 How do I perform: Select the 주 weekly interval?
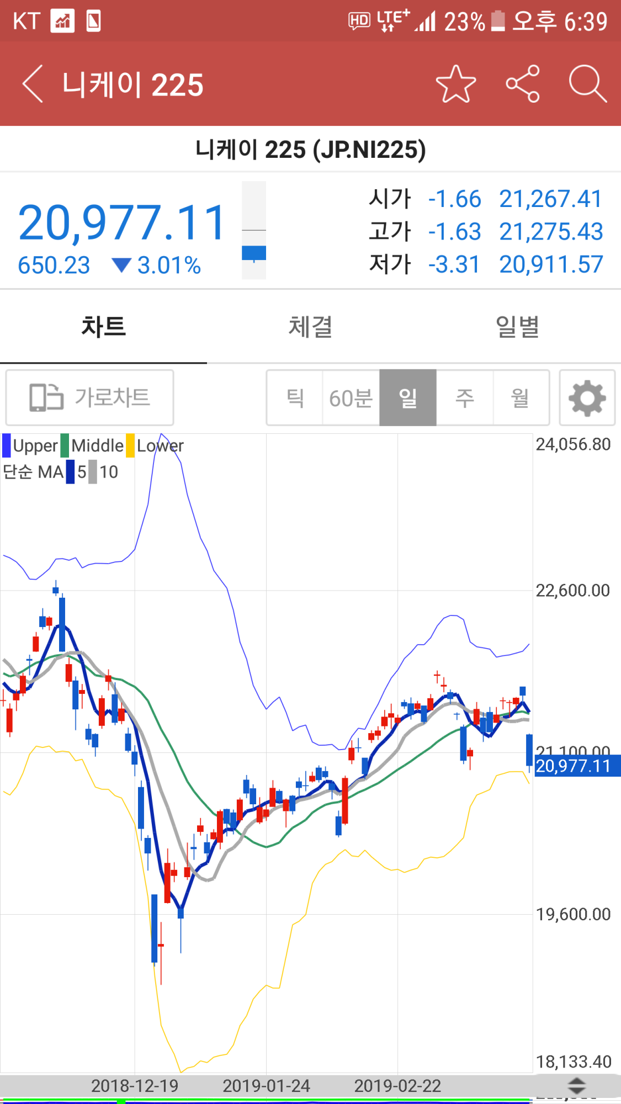point(464,398)
